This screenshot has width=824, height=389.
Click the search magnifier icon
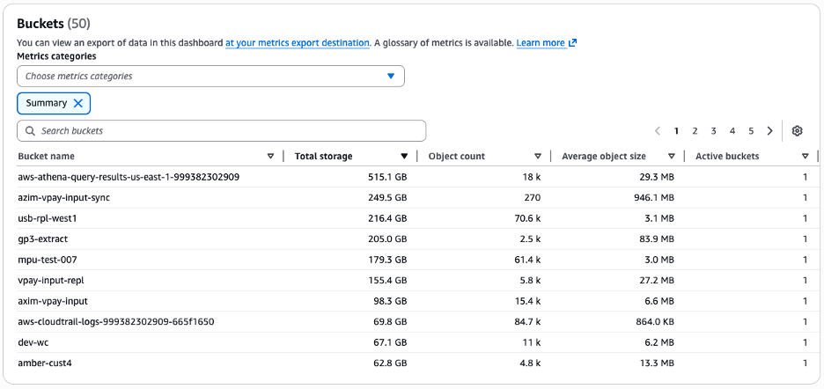point(31,131)
